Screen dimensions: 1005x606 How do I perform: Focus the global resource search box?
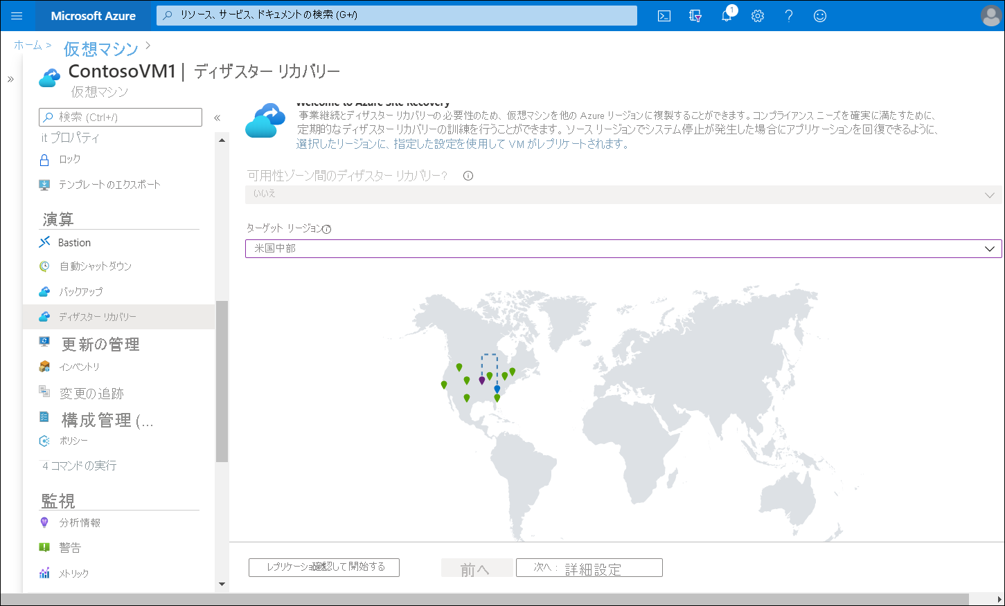point(397,15)
